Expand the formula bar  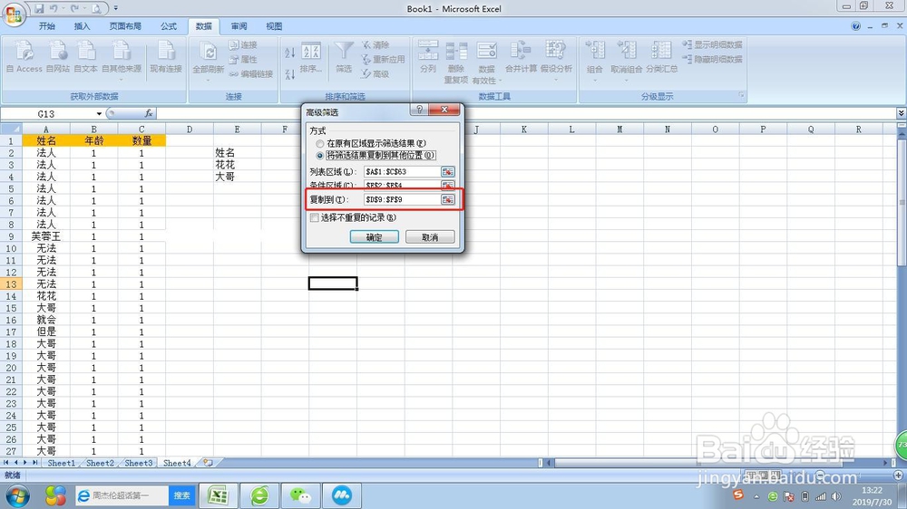pos(901,113)
